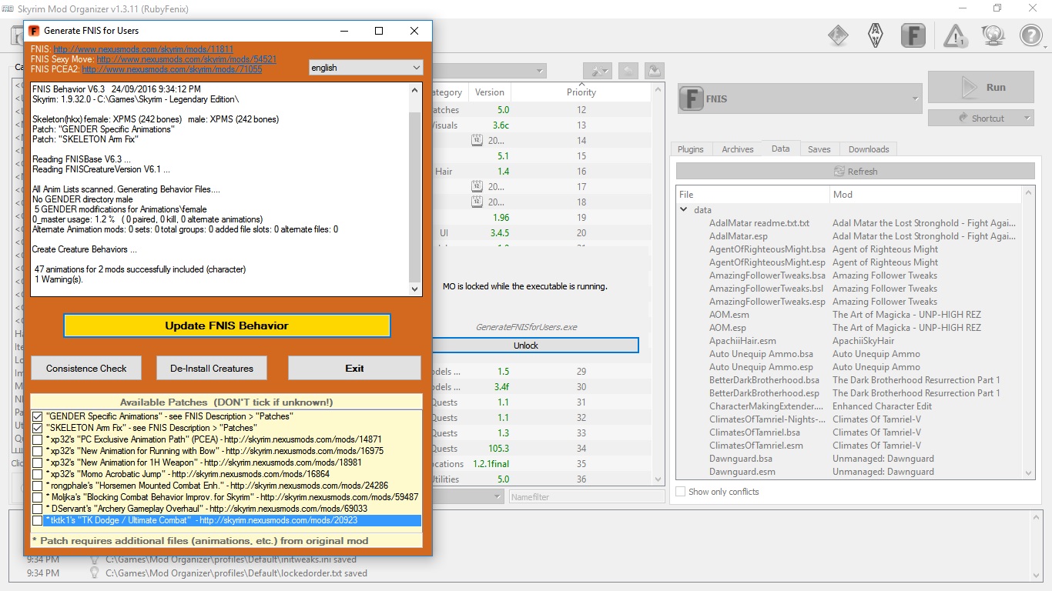The width and height of the screenshot is (1052, 591).
Task: Click the FNIS log output vertical scrollbar
Action: click(x=415, y=189)
